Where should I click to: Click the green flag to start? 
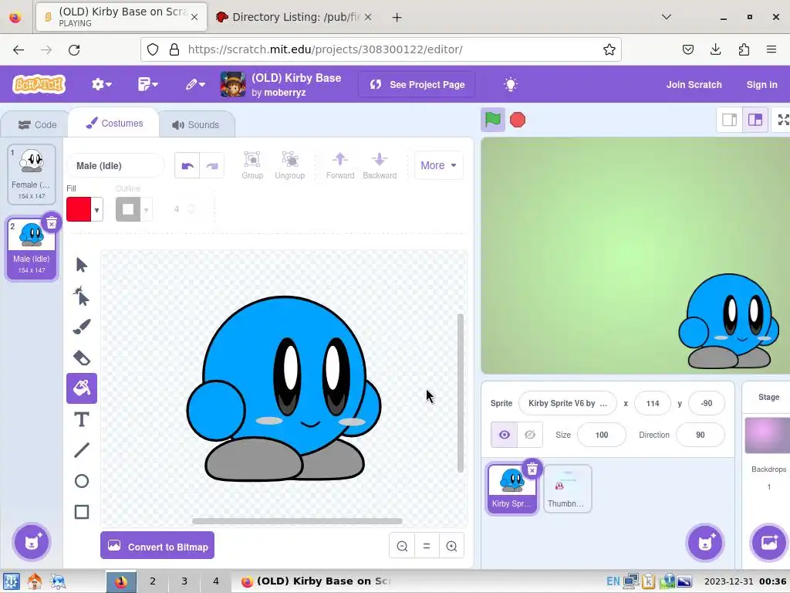click(x=493, y=120)
